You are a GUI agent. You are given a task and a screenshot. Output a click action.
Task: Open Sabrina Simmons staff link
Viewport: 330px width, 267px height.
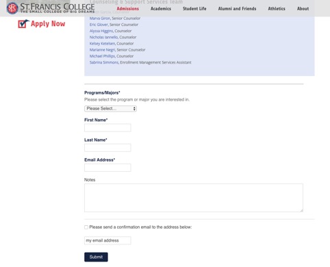pos(104,62)
